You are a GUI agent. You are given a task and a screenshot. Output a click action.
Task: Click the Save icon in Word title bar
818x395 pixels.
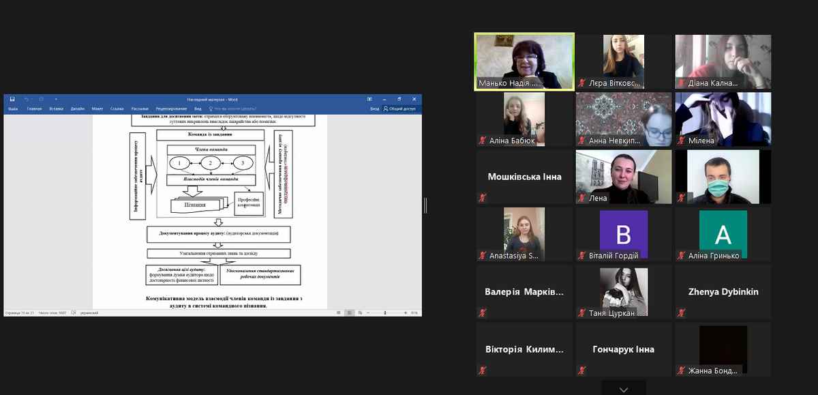12,99
